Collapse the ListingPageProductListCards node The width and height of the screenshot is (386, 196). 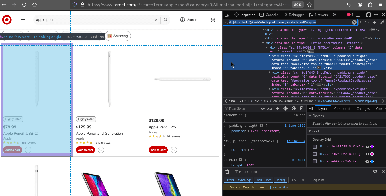pyautogui.click(x=263, y=43)
